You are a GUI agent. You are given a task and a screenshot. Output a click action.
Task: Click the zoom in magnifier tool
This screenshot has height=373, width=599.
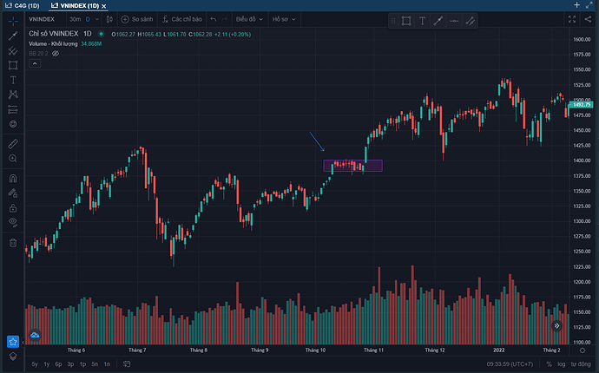point(12,159)
